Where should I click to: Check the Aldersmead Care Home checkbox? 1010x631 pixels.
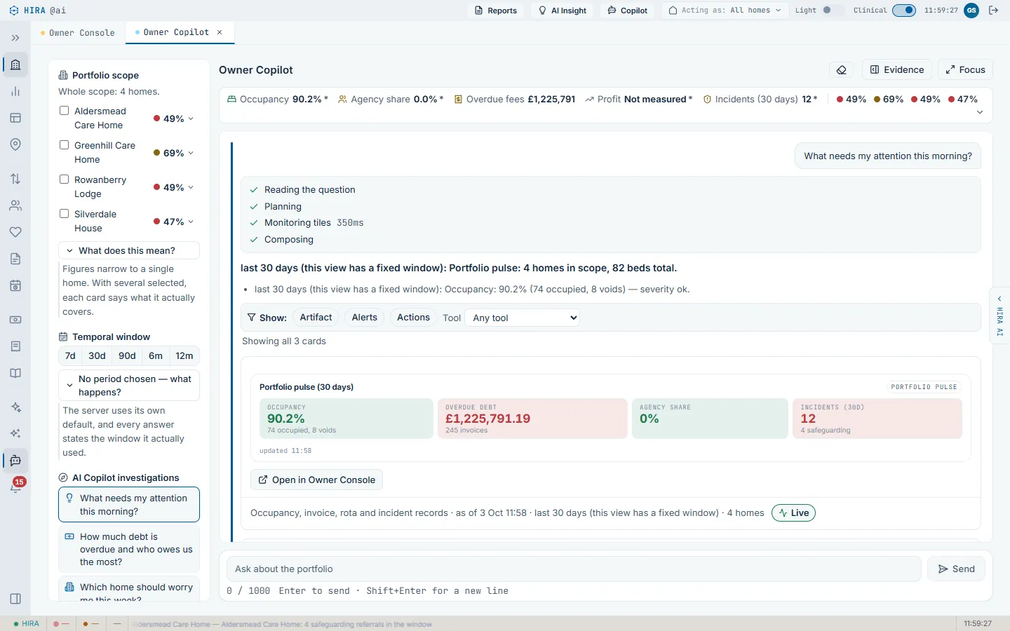[64, 111]
